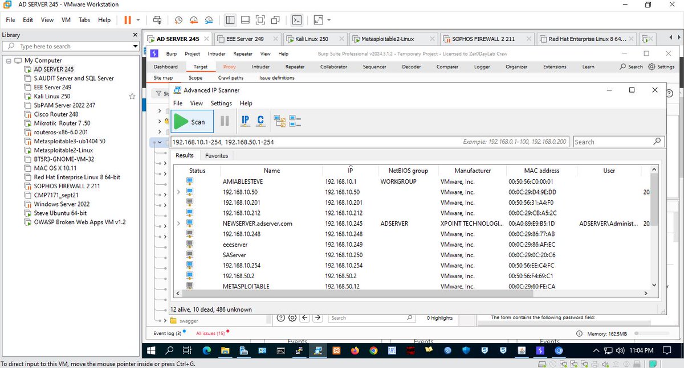
Task: Click the stretch guest display icon
Action: tap(318, 20)
